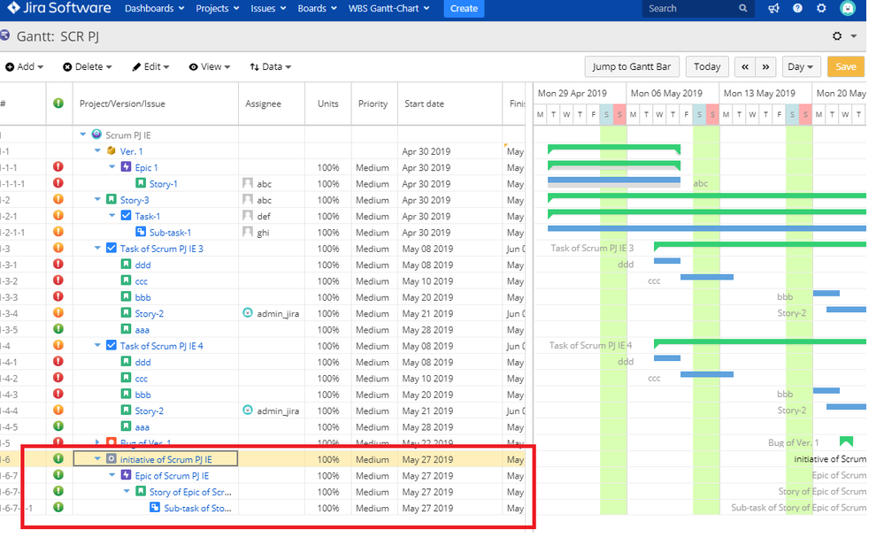884x560 pixels.
Task: Click the blue Gantt bar for Sub-task-1
Action: pos(707,229)
